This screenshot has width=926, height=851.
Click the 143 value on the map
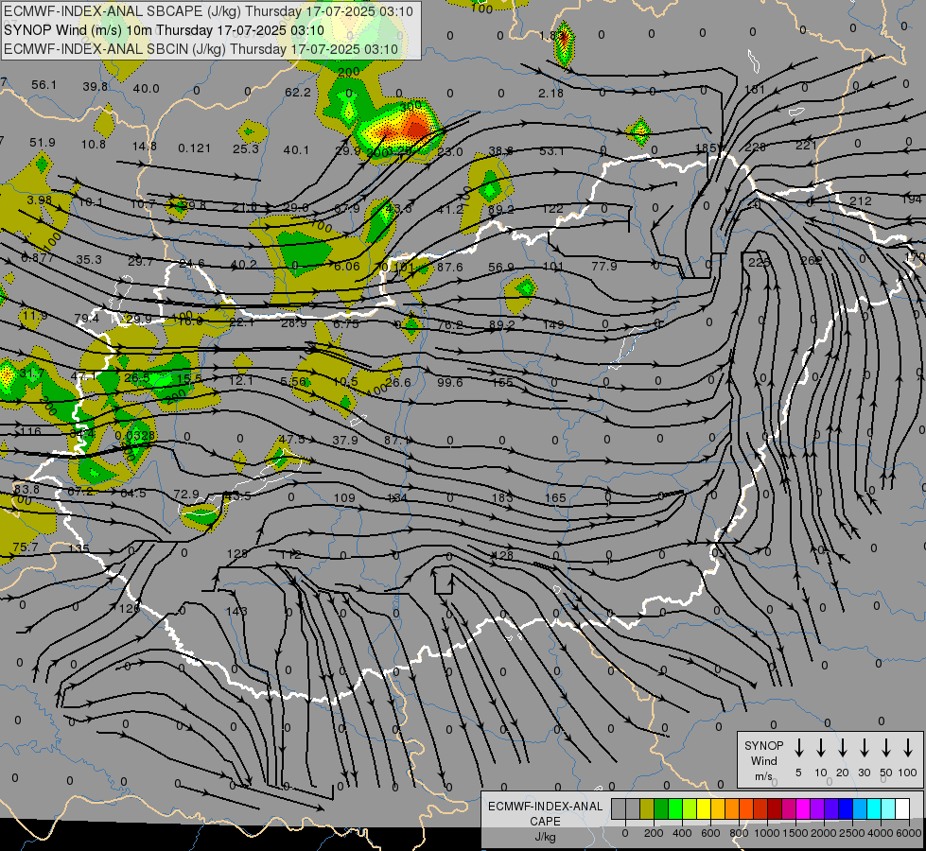(236, 611)
